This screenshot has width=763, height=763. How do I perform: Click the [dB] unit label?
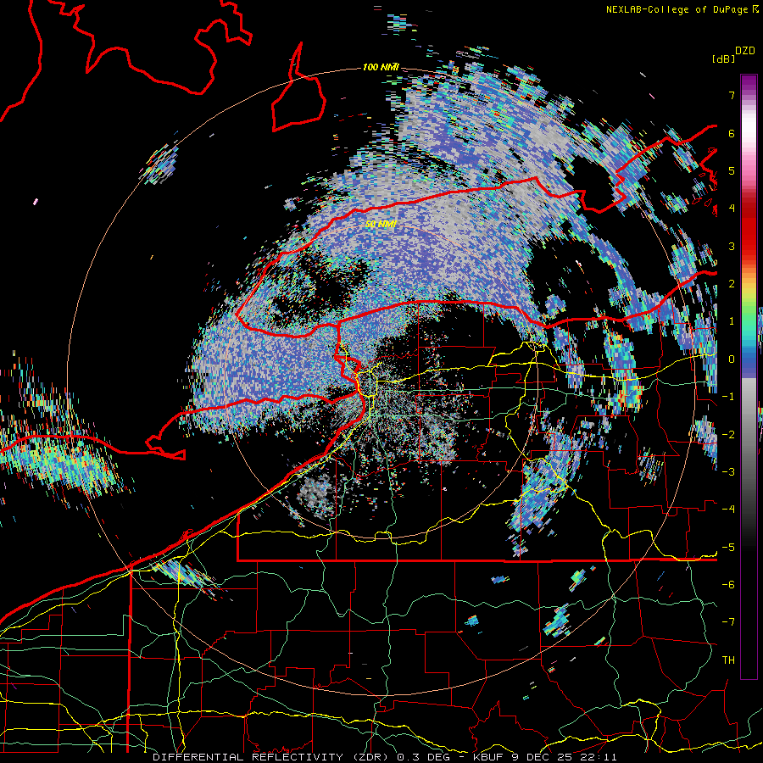[724, 58]
